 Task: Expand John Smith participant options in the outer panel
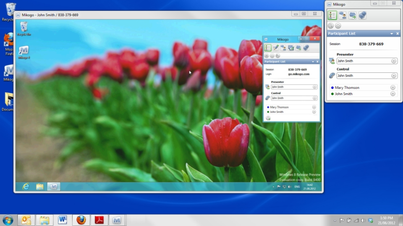(x=393, y=94)
